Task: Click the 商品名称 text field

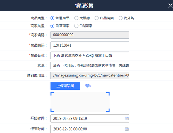Action: coord(90,55)
